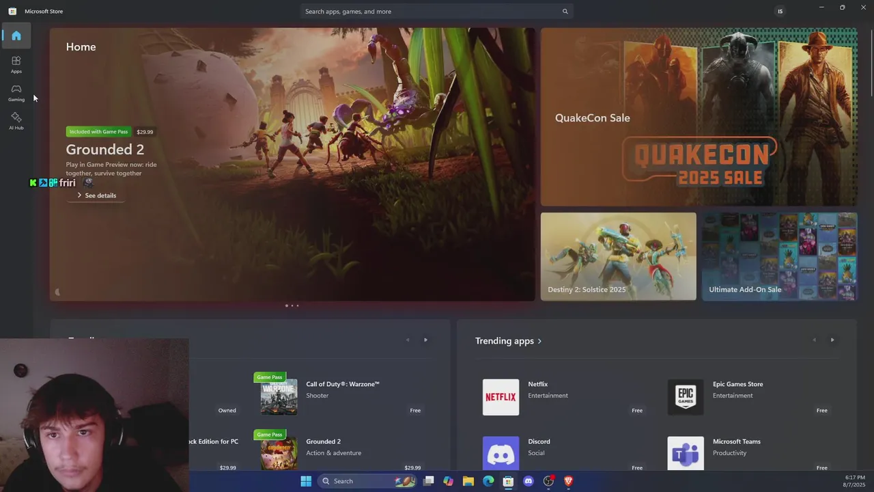Image resolution: width=874 pixels, height=492 pixels.
Task: Launch Microsoft Edge from taskbar
Action: point(488,481)
